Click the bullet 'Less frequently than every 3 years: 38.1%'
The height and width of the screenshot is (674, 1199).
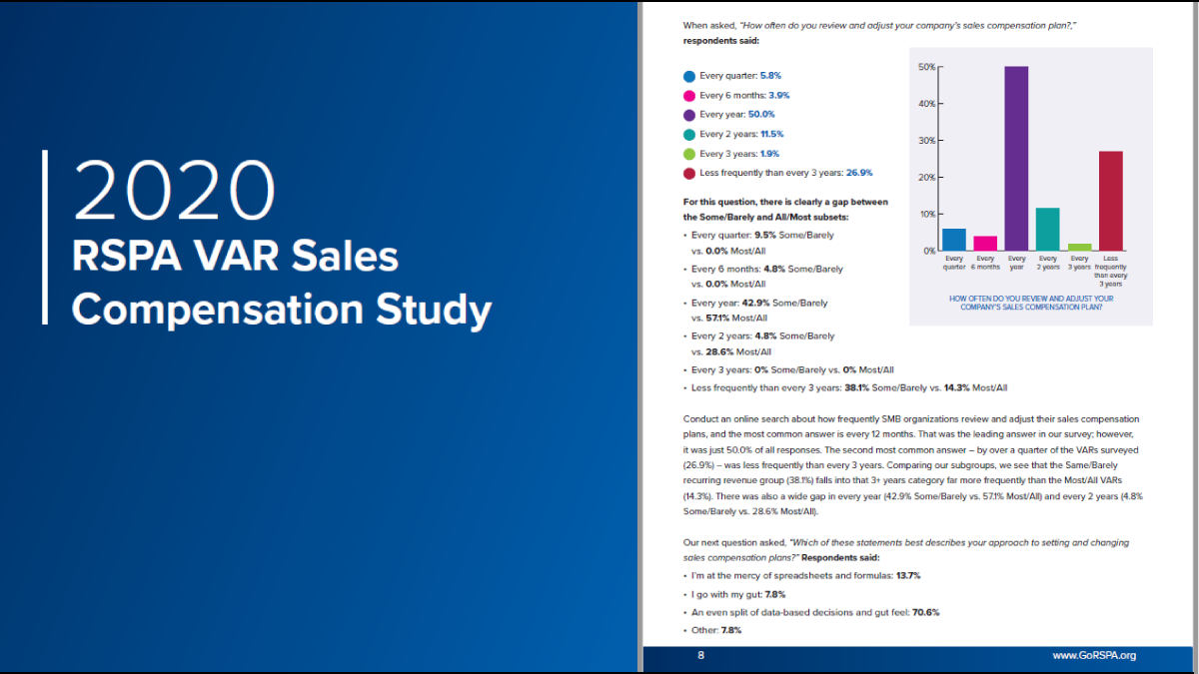pos(849,388)
